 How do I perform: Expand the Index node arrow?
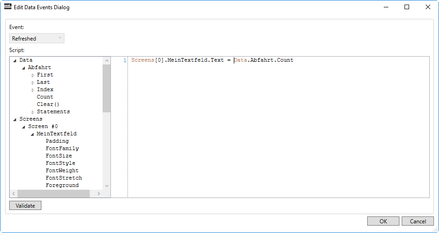(x=33, y=90)
